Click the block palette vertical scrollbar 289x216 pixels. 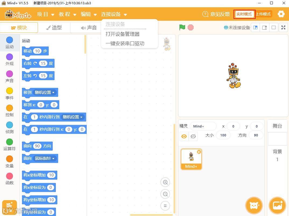85,44
